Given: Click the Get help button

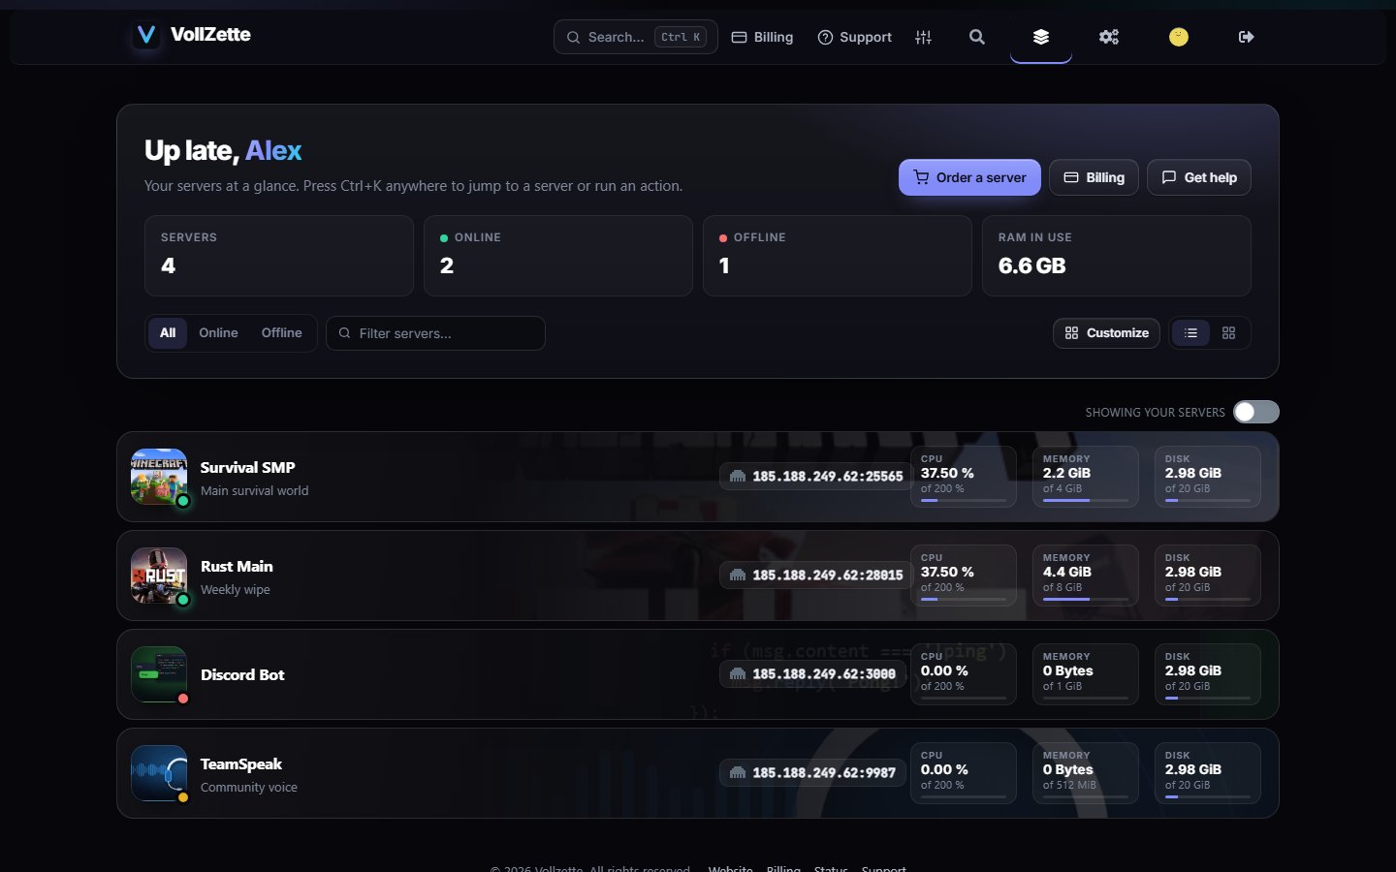Looking at the screenshot, I should [1199, 177].
